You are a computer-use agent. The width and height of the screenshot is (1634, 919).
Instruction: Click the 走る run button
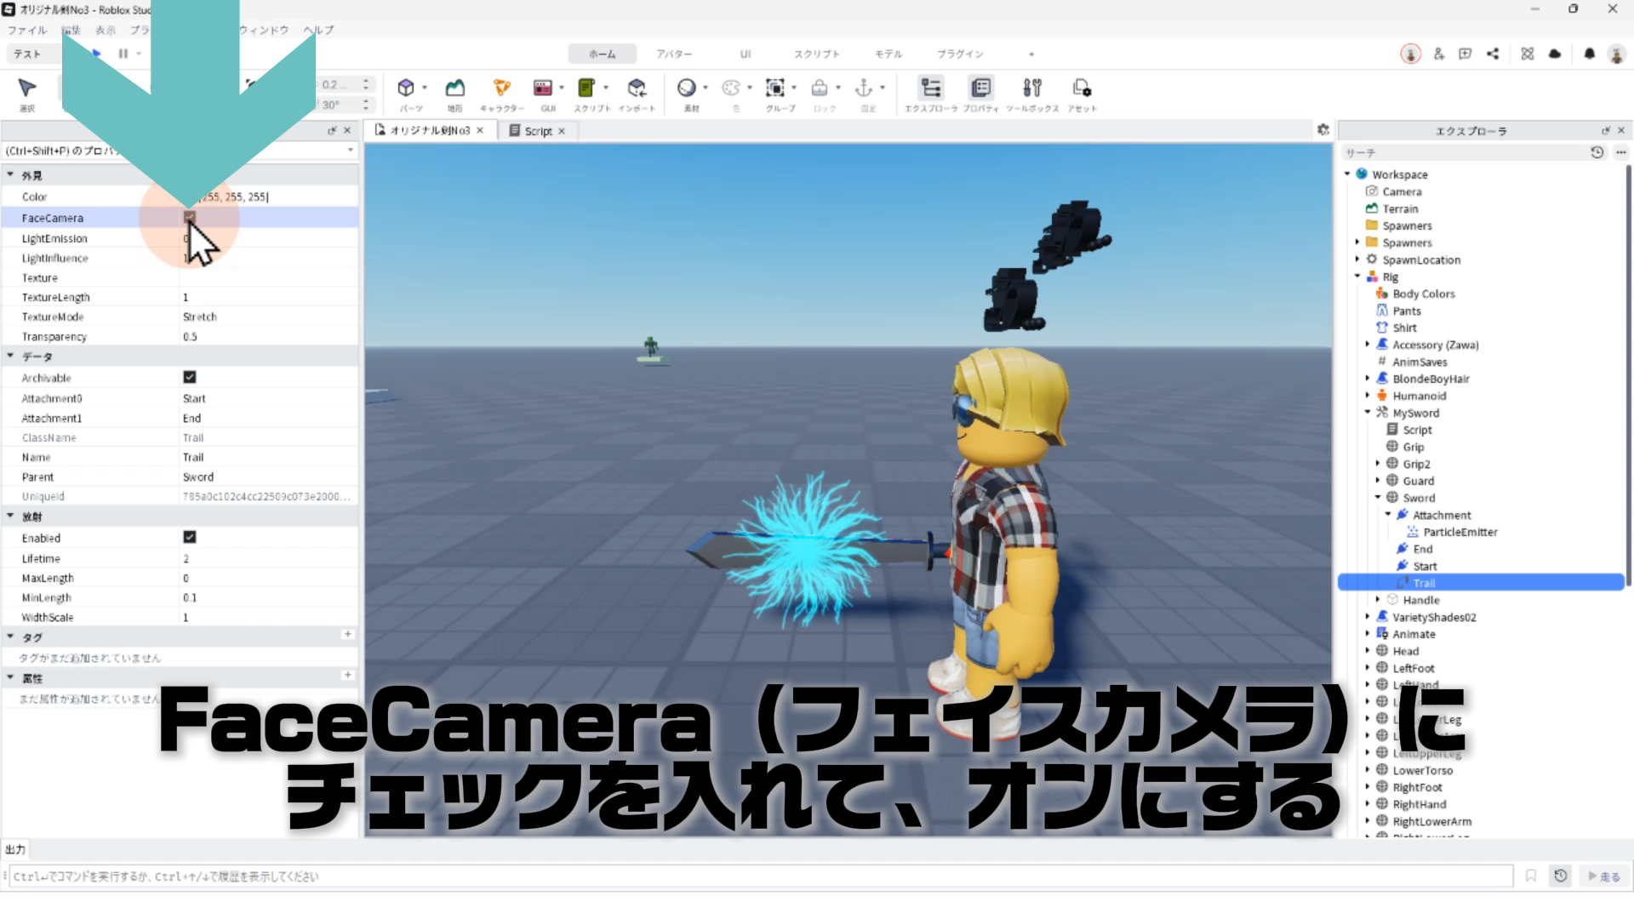coord(1603,876)
